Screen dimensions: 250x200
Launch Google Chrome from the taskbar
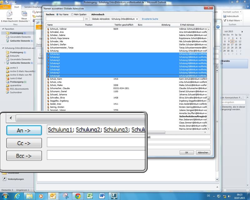[78, 196]
